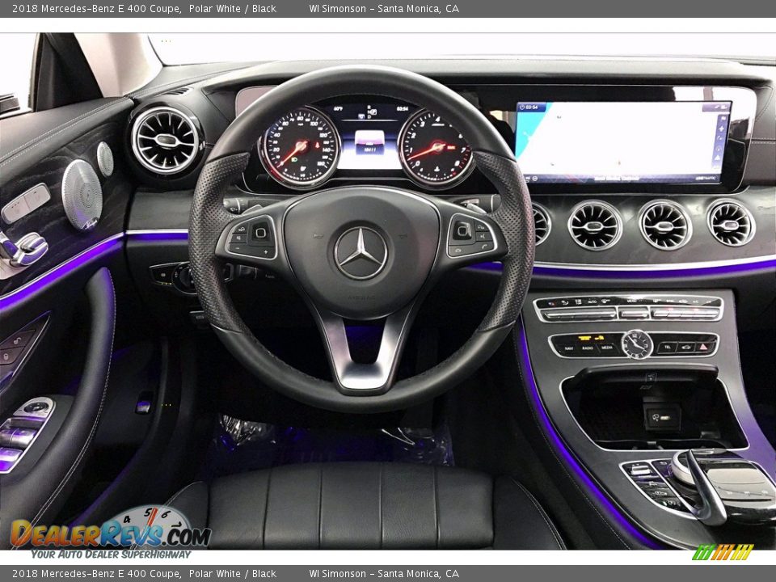Click the mirror adjustment control on door armrest
776x582 pixels.
pyautogui.click(x=36, y=408)
